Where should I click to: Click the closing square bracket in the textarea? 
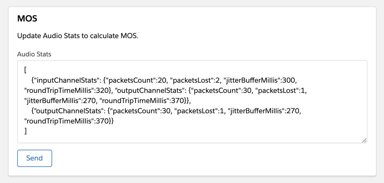pos(26,131)
